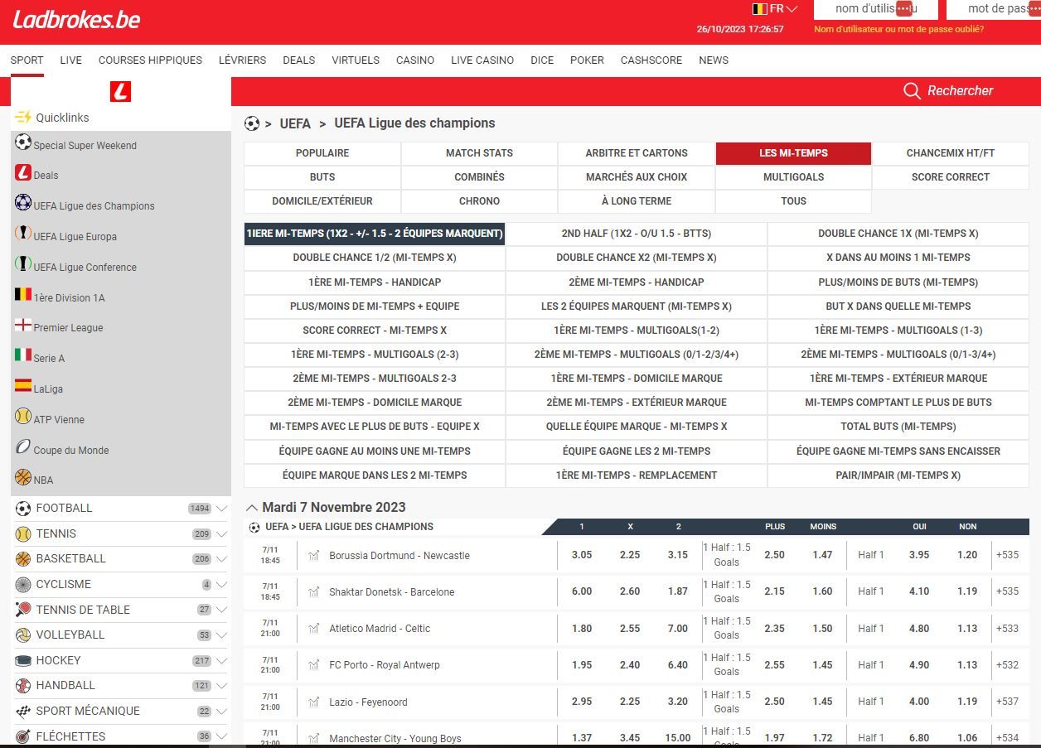Screen dimensions: 1041x748
Task: Select the ARBITRE ET CARTONS tab
Action: click(637, 153)
